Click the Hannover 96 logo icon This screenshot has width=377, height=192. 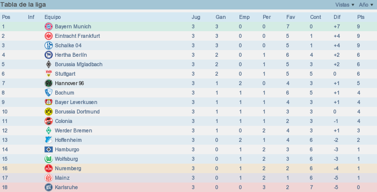click(49, 83)
